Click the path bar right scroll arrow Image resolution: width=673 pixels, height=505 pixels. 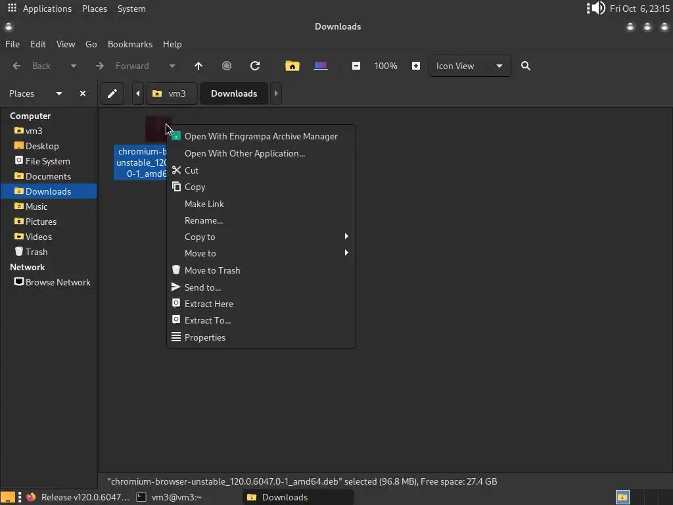(276, 93)
